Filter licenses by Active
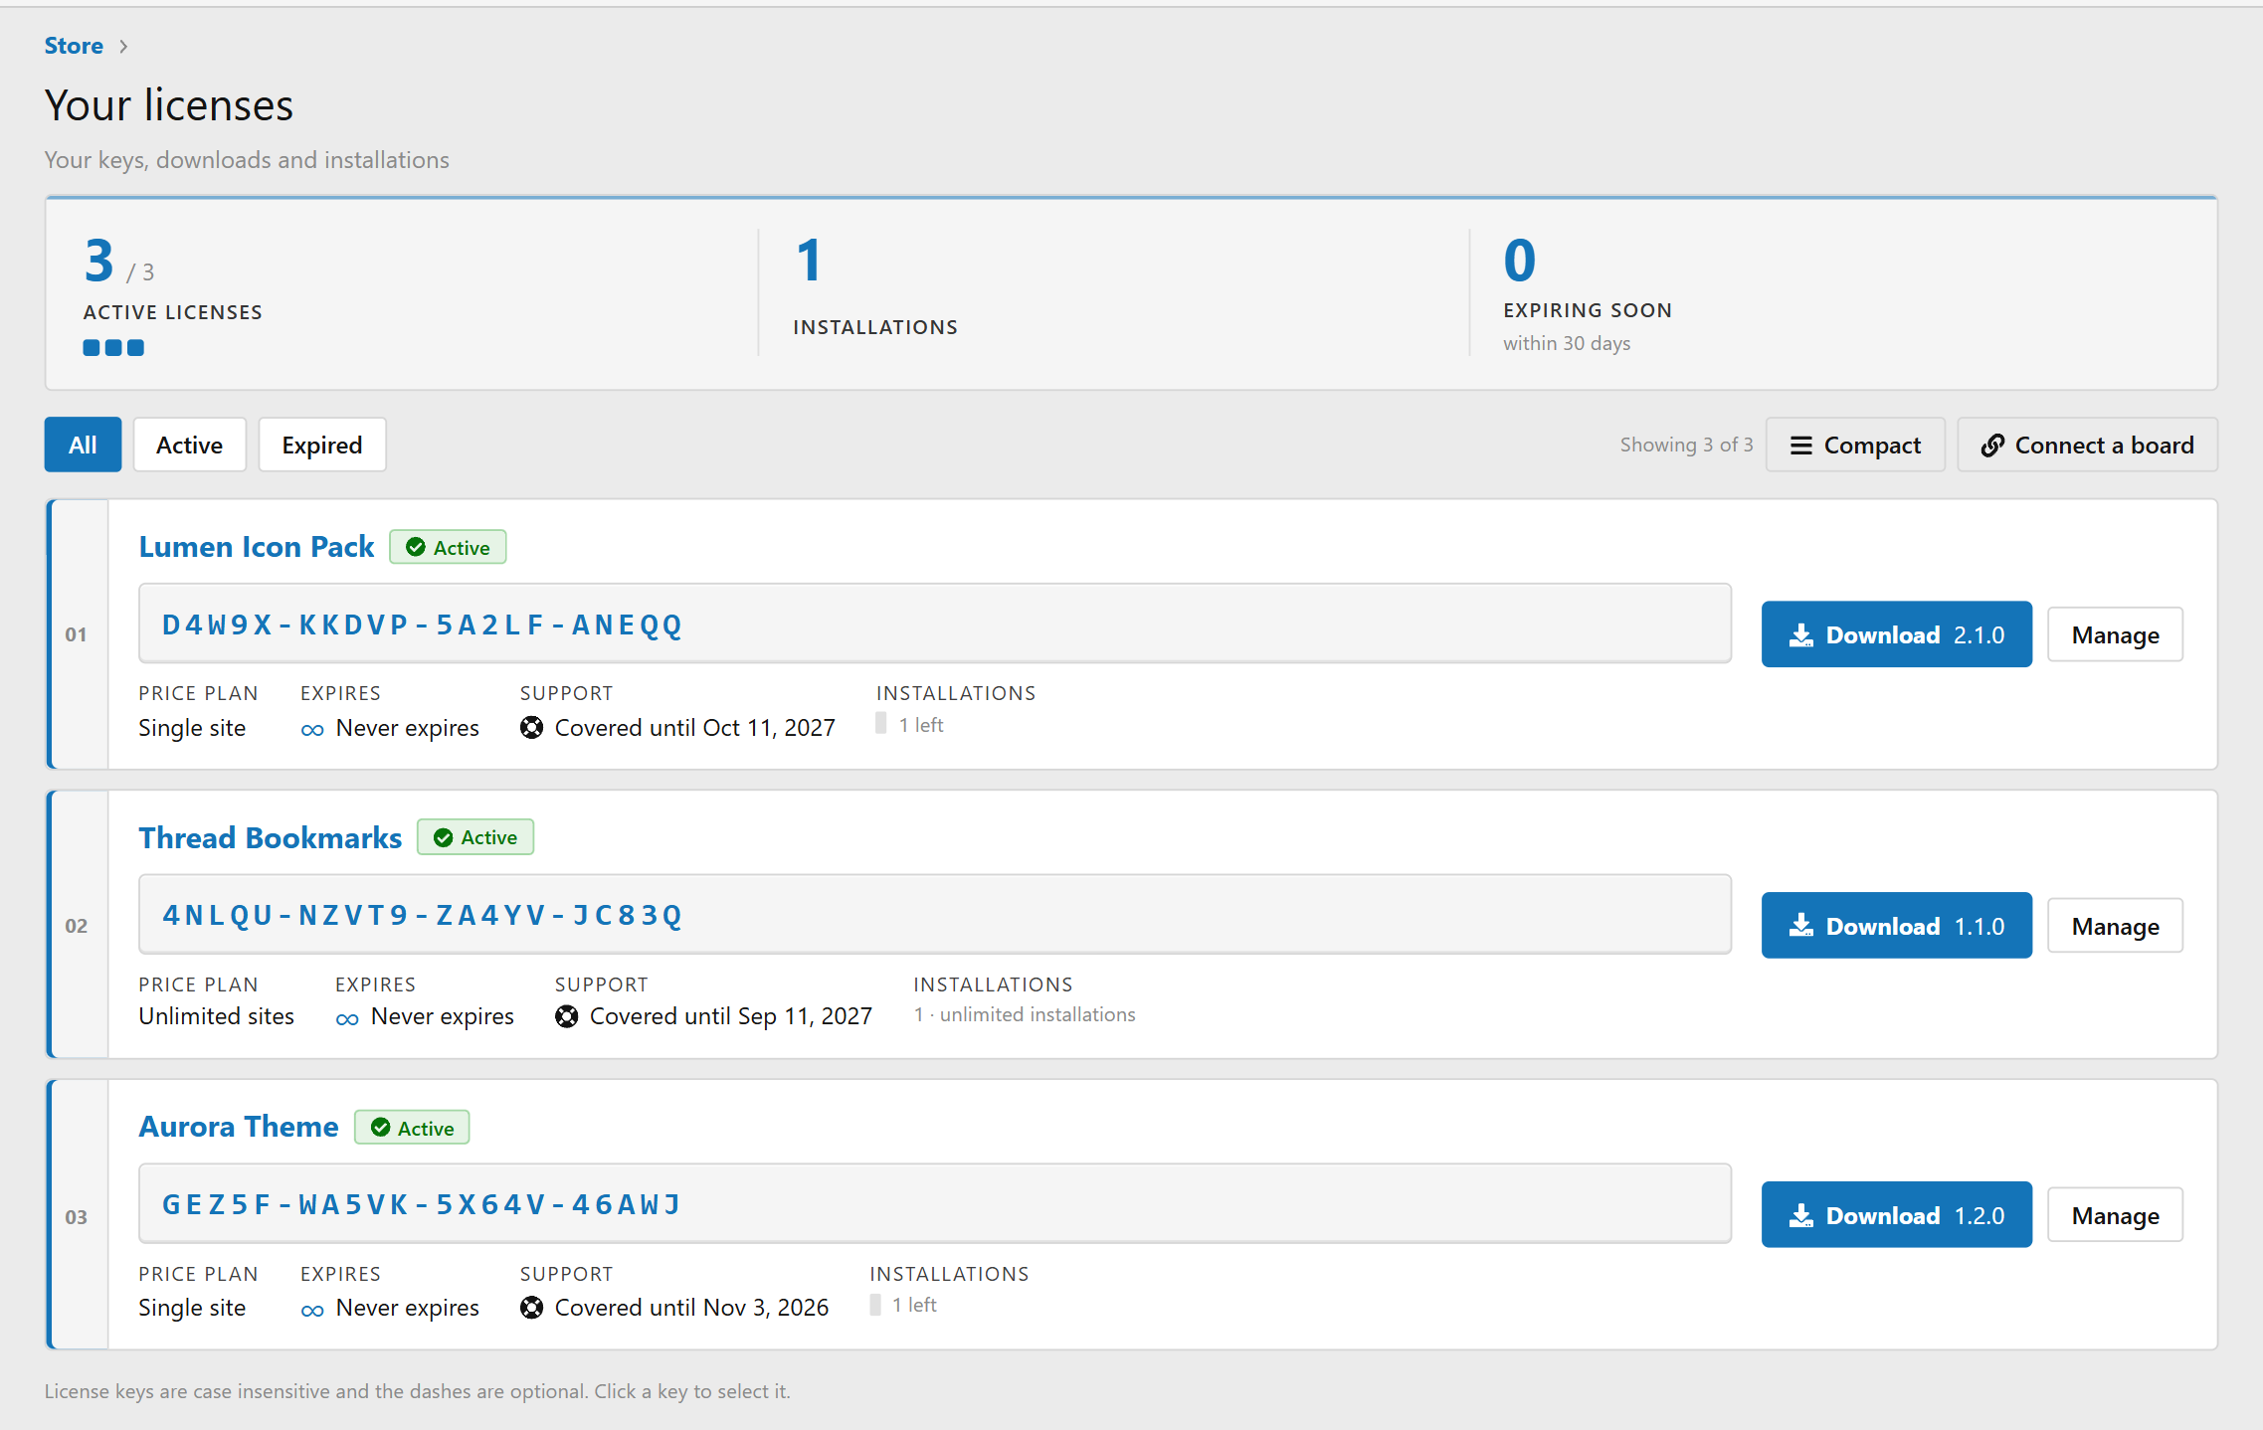The height and width of the screenshot is (1430, 2263). 189,445
